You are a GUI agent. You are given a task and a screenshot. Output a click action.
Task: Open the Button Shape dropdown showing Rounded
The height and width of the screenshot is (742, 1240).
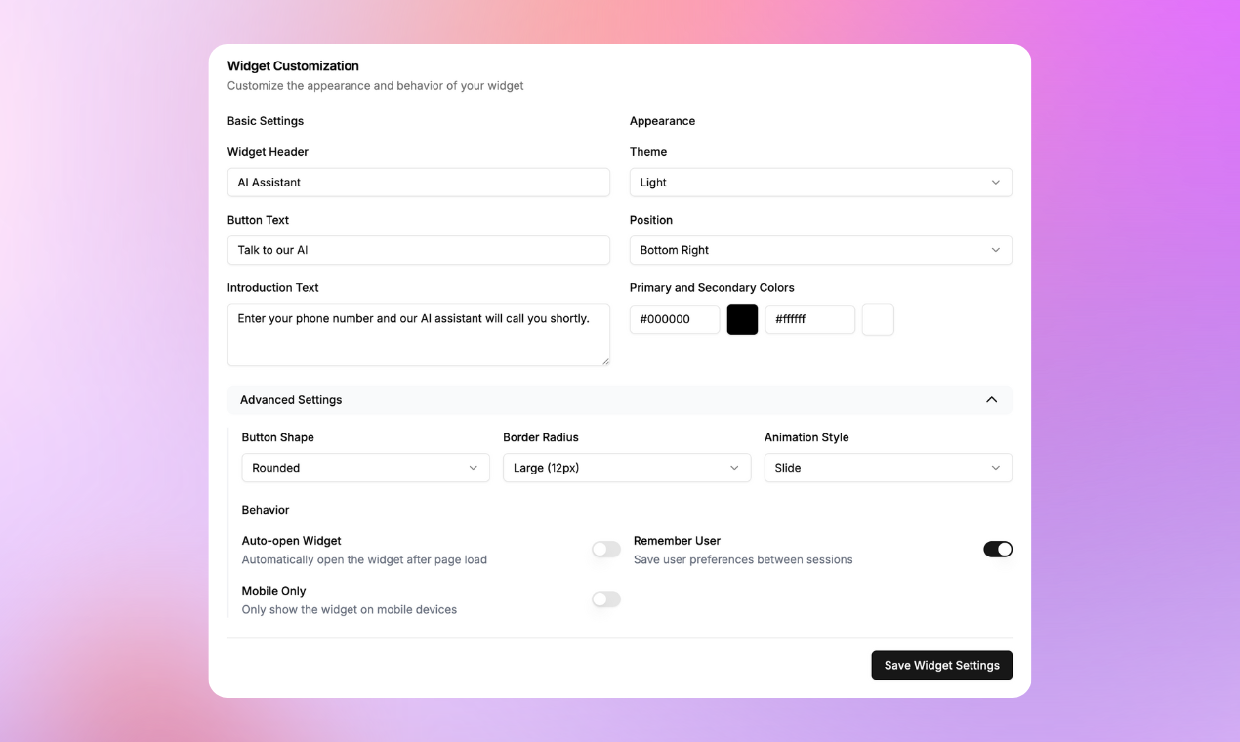(365, 468)
